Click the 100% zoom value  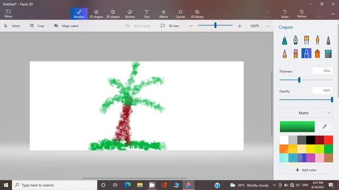tap(254, 26)
